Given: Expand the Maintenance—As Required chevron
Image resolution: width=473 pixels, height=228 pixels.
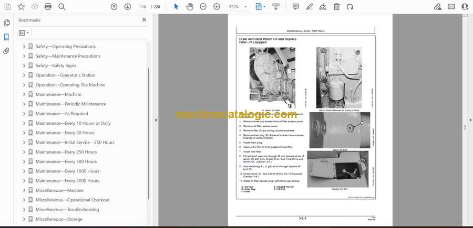Looking at the screenshot, I should coord(24,114).
